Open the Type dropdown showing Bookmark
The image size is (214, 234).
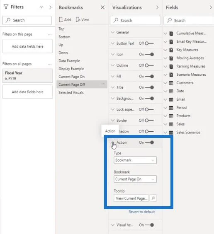pos(135,160)
